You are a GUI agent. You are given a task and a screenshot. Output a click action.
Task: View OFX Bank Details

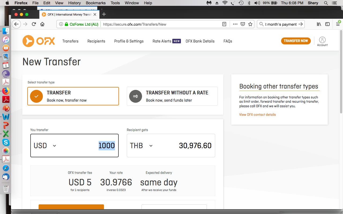point(200,41)
